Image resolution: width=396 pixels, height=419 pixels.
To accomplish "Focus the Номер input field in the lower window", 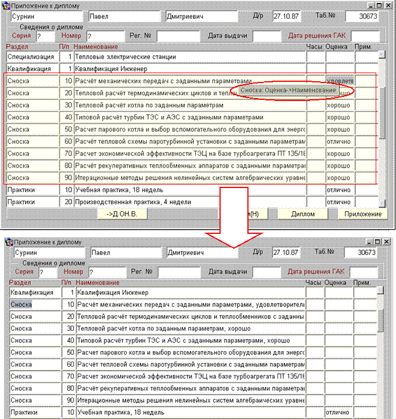I will tap(107, 272).
